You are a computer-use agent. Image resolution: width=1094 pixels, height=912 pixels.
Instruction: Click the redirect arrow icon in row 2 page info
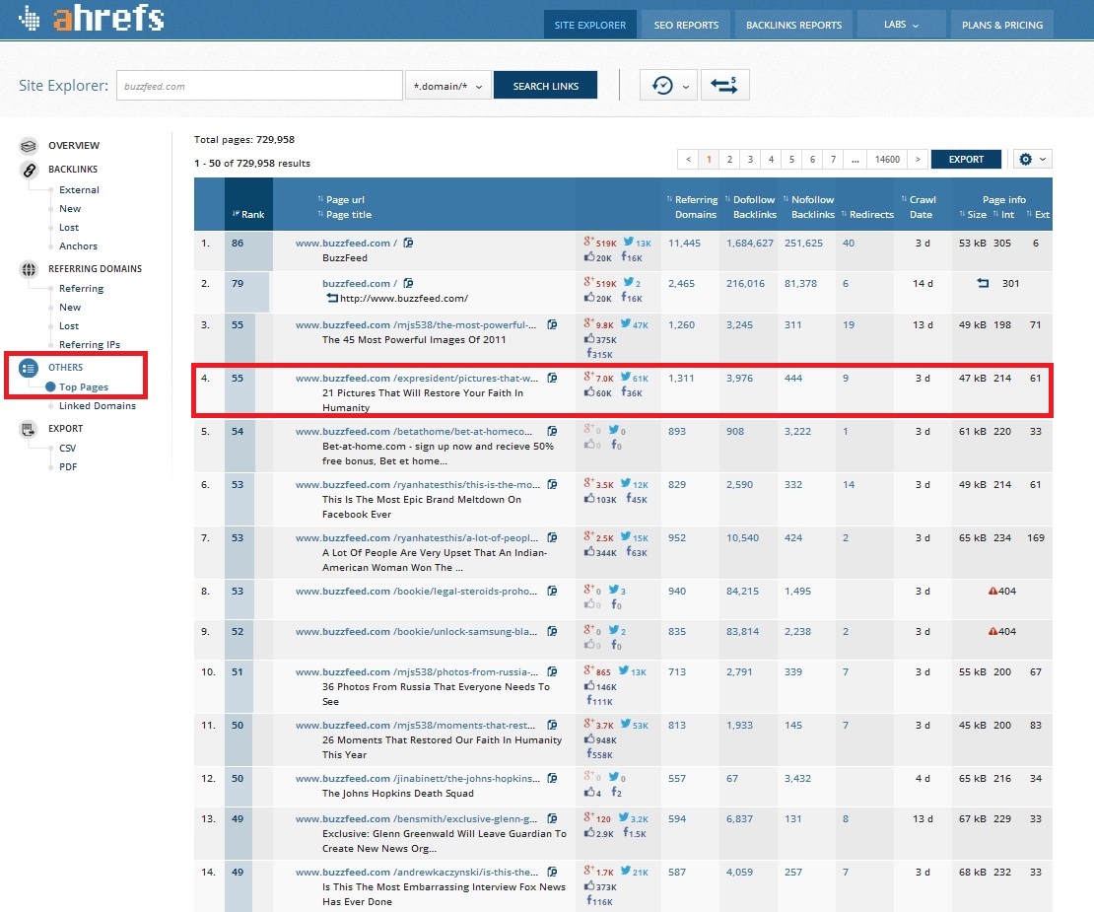pyautogui.click(x=983, y=283)
